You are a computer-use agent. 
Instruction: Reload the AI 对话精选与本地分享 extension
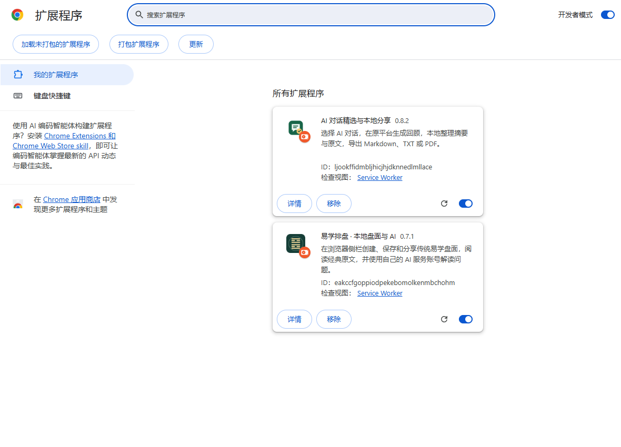point(444,204)
